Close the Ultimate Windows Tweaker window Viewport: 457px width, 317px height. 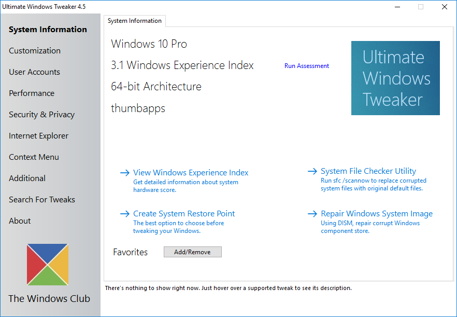click(x=445, y=7)
